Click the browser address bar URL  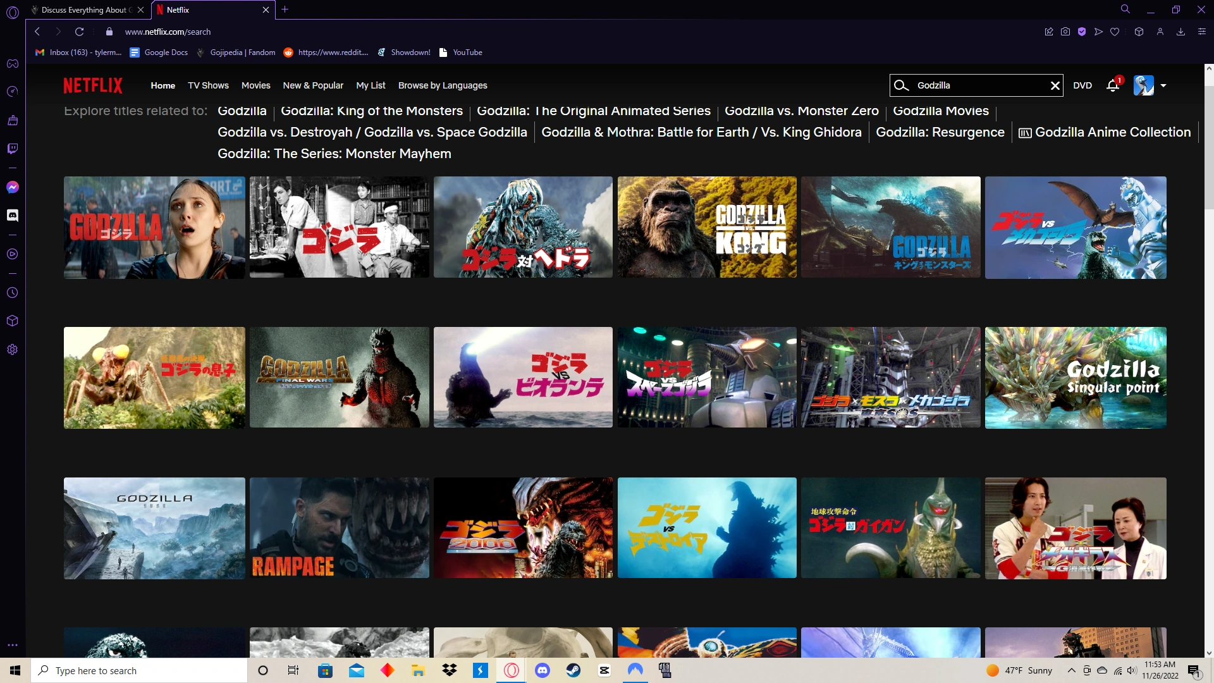[x=168, y=32]
